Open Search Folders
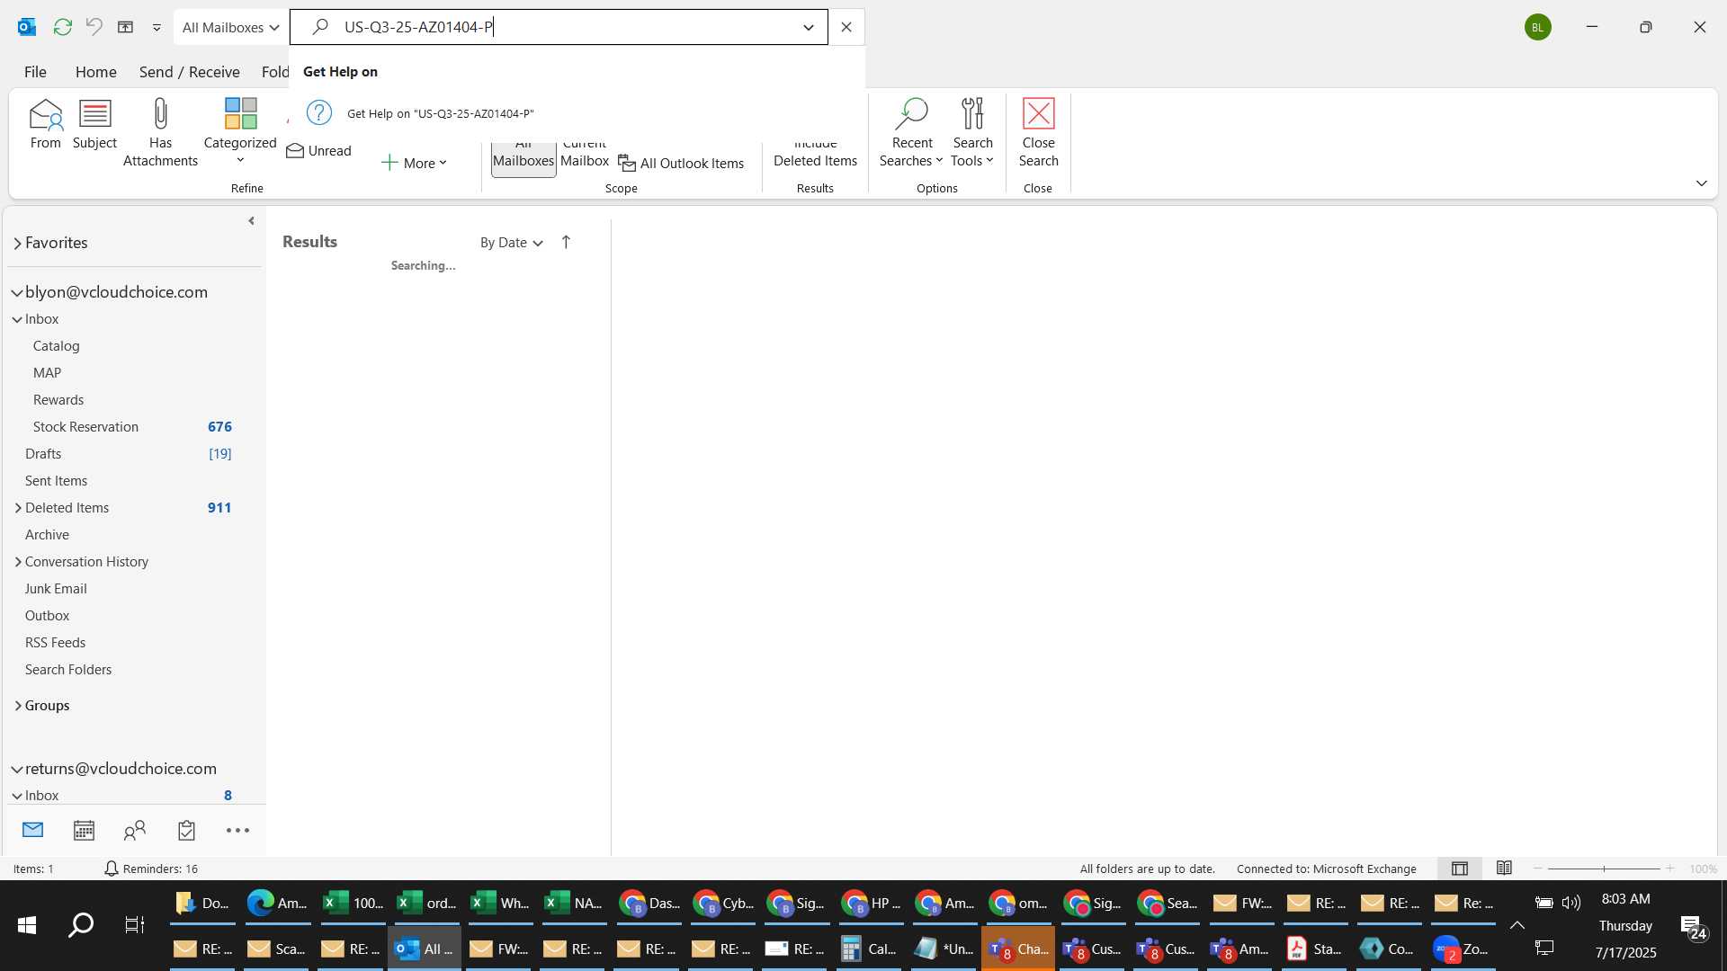Image resolution: width=1727 pixels, height=971 pixels. click(x=68, y=670)
